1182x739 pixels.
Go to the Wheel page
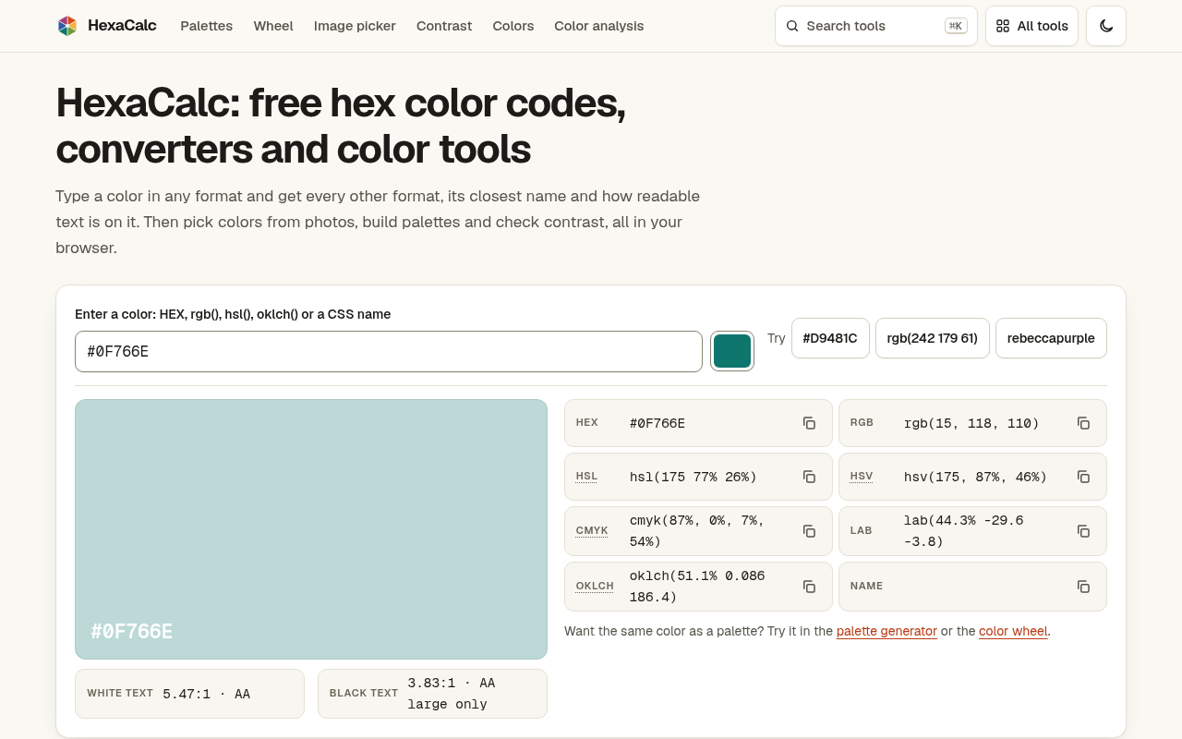click(x=273, y=26)
